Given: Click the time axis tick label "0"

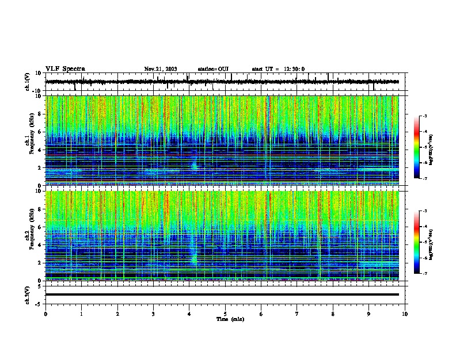Looking at the screenshot, I should [x=45, y=314].
